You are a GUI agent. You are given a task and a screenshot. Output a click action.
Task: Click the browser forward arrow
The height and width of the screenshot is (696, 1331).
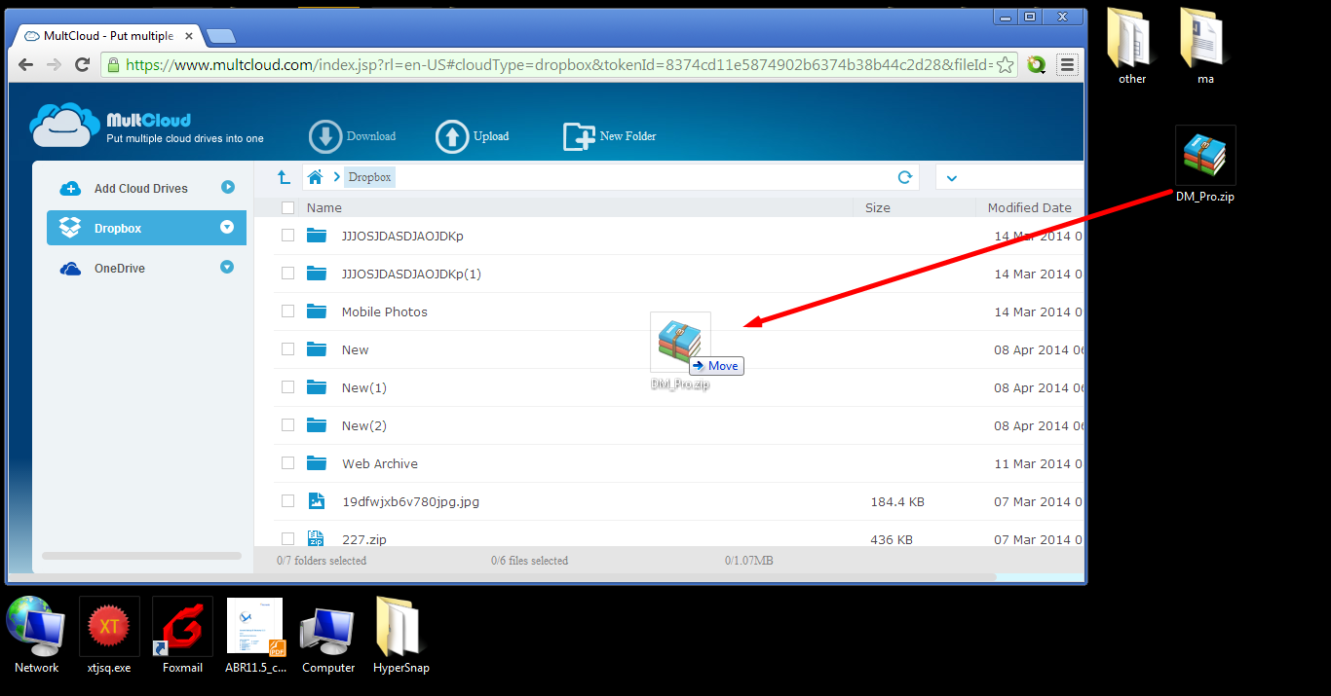55,65
